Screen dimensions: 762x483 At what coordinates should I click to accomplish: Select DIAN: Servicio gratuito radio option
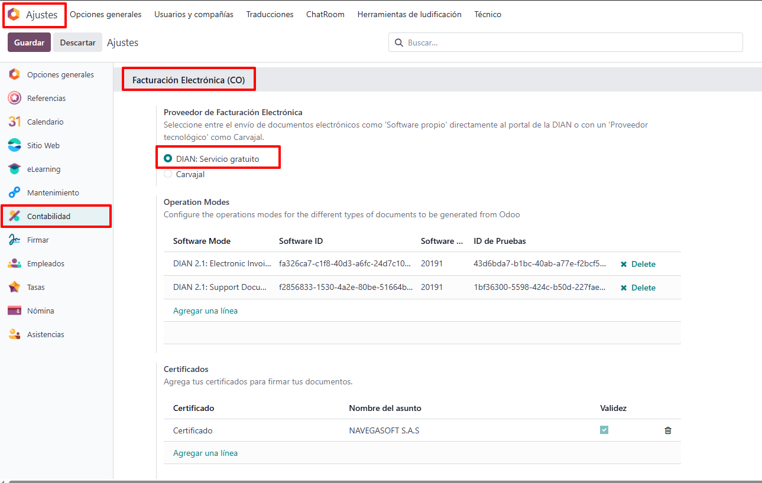168,159
